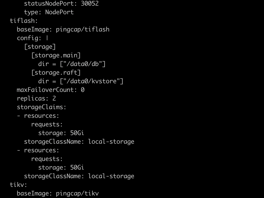Click the storageClaims key
This screenshot has height=198, width=264.
[41, 107]
